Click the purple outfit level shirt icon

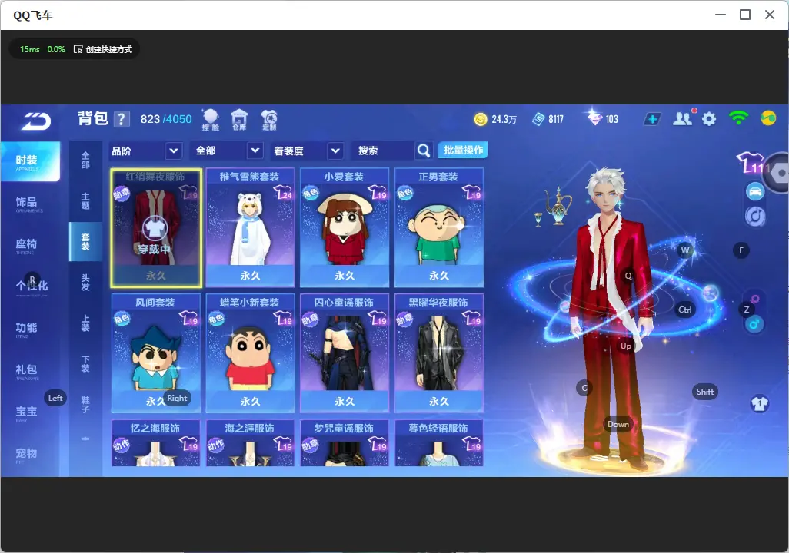tap(751, 163)
